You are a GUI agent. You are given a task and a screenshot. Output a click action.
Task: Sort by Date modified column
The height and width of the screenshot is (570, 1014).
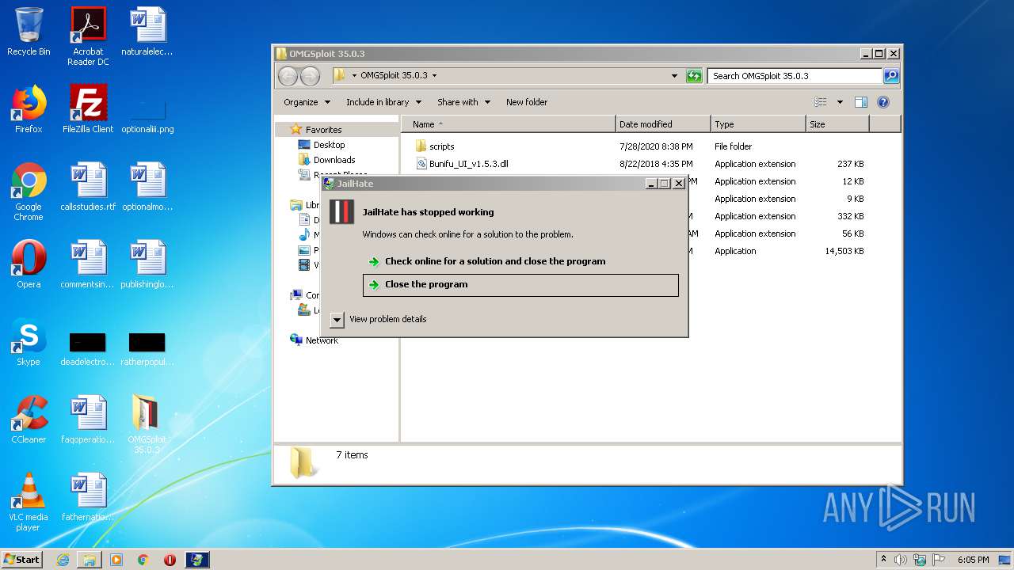click(x=663, y=124)
